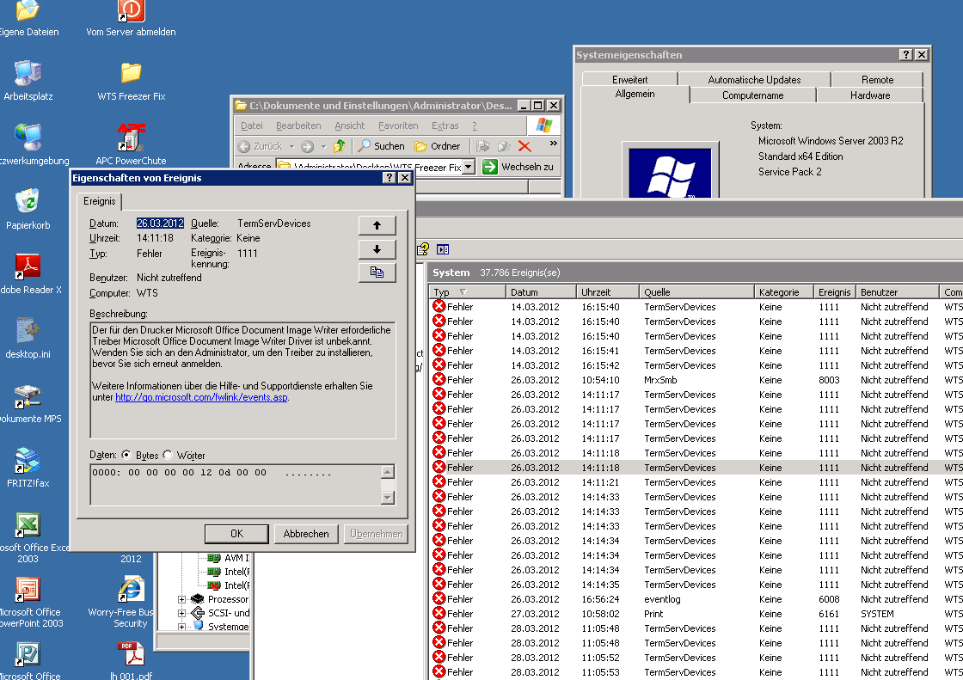Open the Dokumente MPS shortcut
The image size is (963, 680).
pos(28,402)
